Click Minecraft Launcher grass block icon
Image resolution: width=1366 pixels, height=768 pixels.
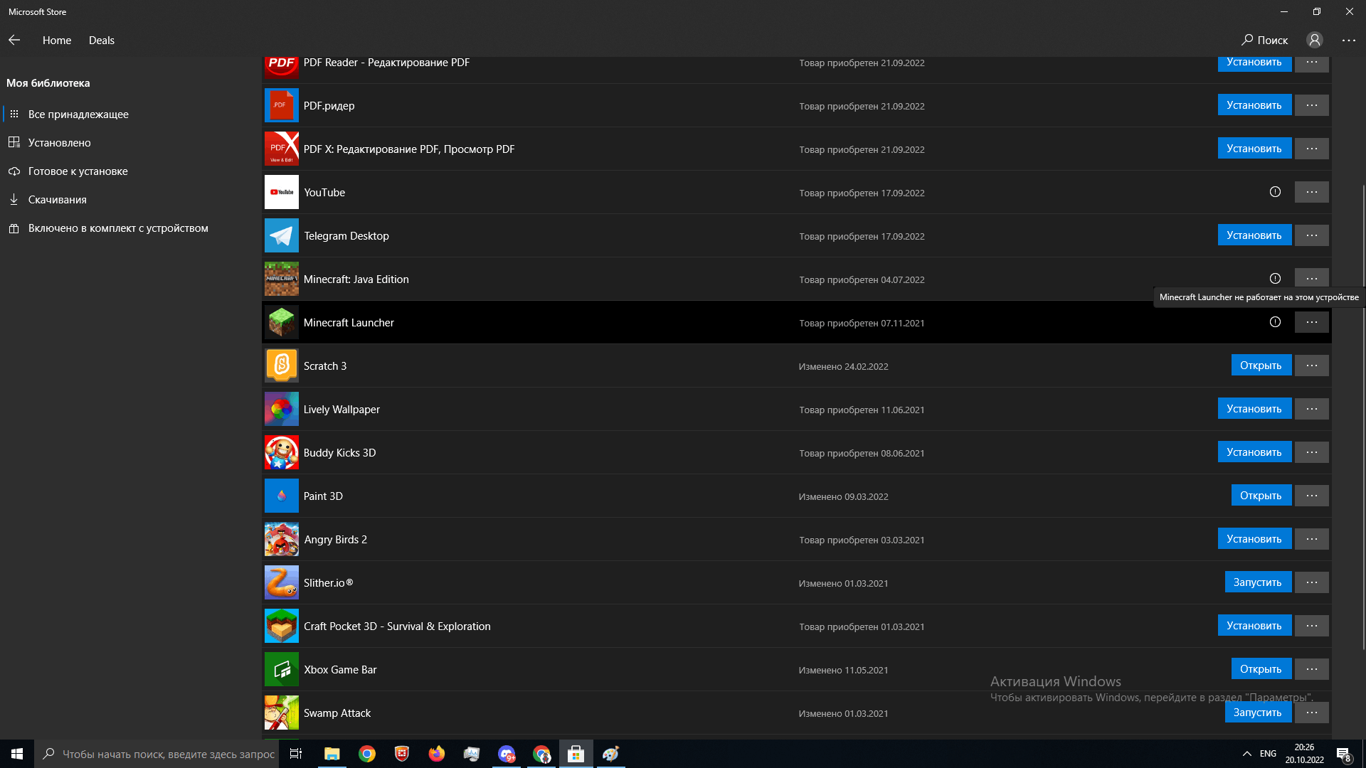282,322
